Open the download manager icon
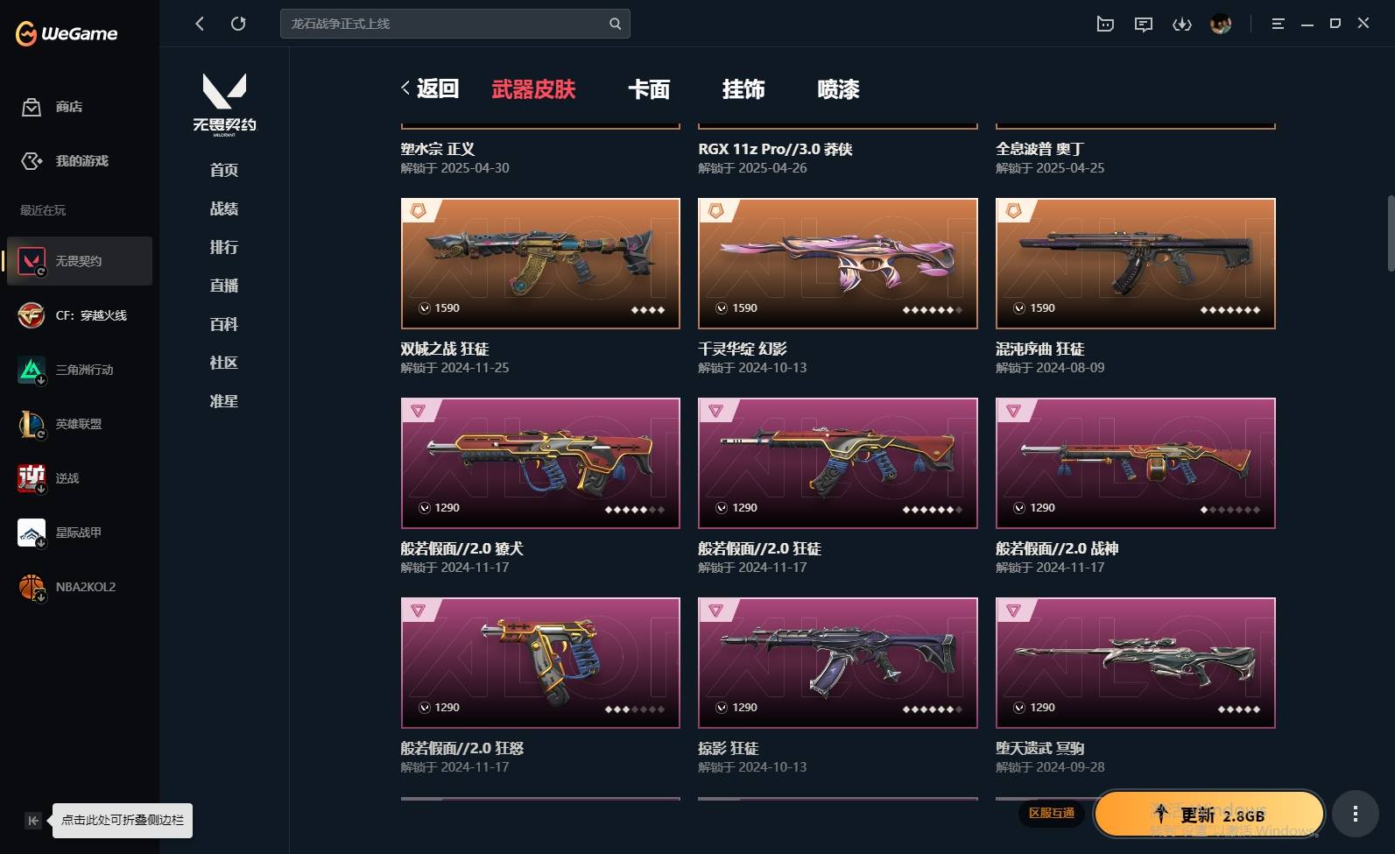Screen dimensions: 1395x854 click(x=1182, y=24)
